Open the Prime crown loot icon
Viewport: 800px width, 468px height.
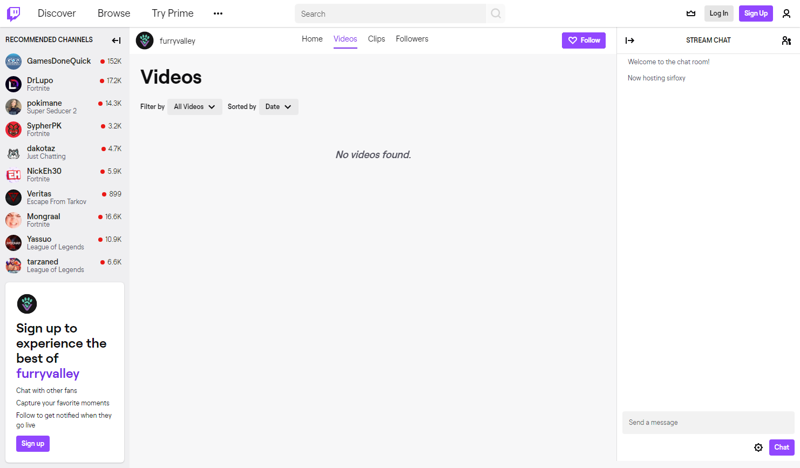691,13
